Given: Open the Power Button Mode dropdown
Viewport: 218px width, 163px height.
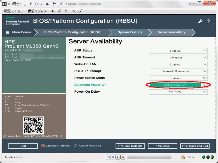Looking at the screenshot, I should (x=178, y=78).
